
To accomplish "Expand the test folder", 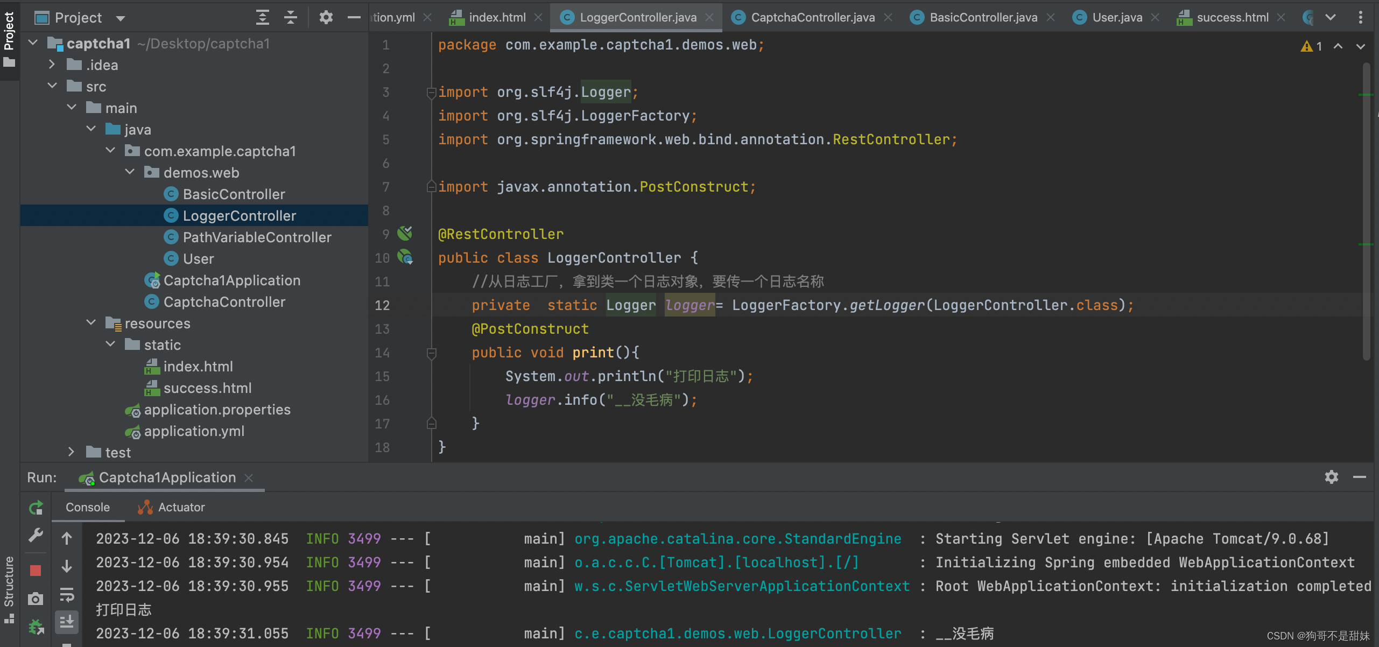I will click(x=72, y=452).
